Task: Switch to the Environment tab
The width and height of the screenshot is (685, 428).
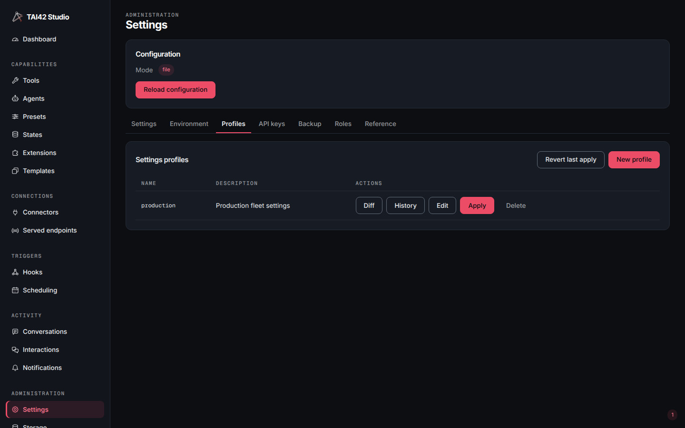Action: tap(189, 124)
